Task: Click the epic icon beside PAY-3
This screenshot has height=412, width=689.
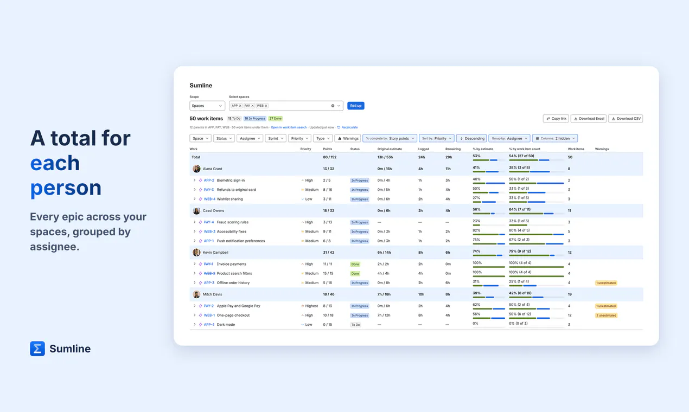Action: pos(201,190)
